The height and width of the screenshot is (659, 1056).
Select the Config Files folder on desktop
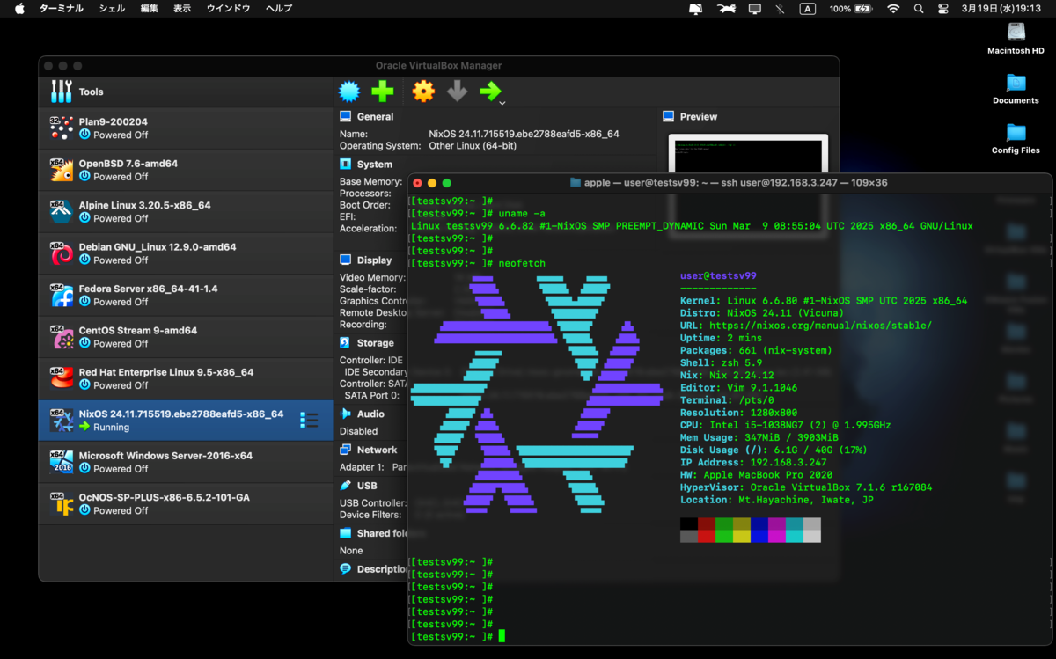pyautogui.click(x=1016, y=138)
